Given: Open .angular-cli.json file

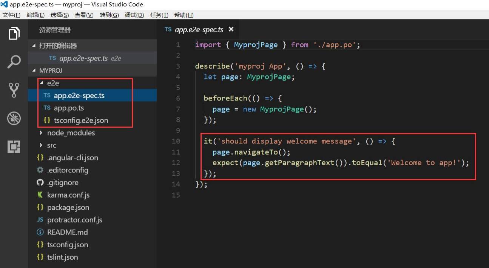Looking at the screenshot, I should (93, 158).
